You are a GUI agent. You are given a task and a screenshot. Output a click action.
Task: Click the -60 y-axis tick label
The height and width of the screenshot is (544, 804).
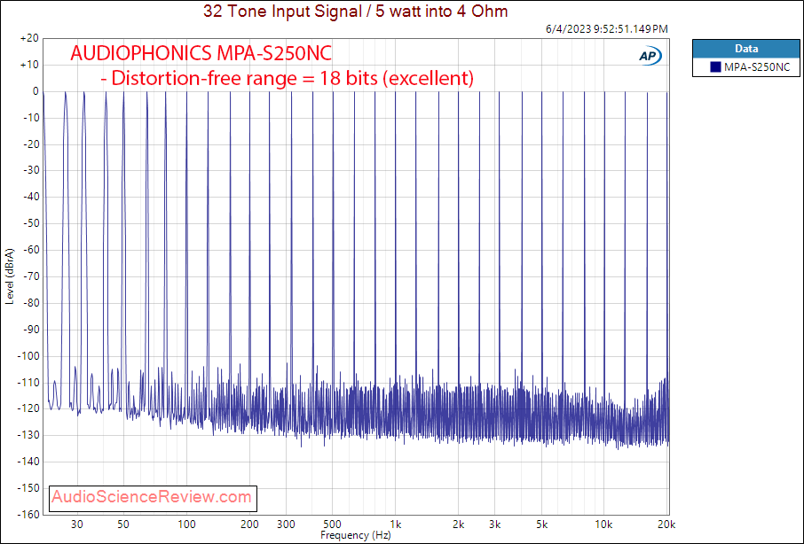point(31,250)
